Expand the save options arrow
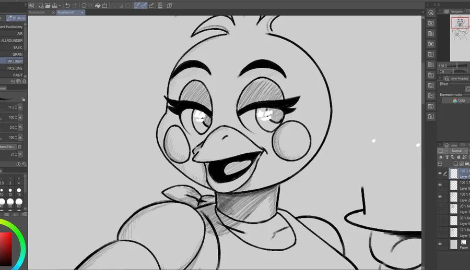The width and height of the screenshot is (470, 270). (x=60, y=5)
